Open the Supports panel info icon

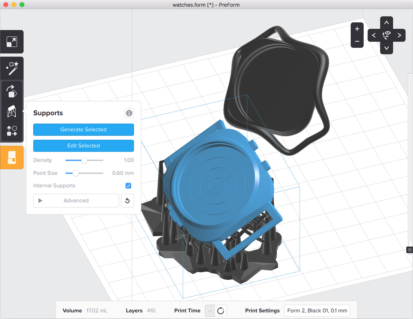129,113
